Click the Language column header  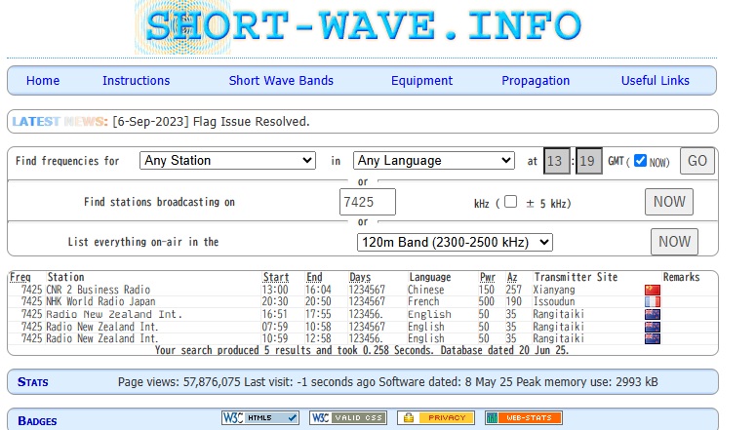429,277
